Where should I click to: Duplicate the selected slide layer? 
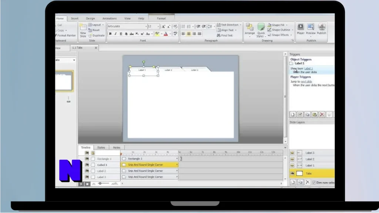pyautogui.click(x=300, y=182)
